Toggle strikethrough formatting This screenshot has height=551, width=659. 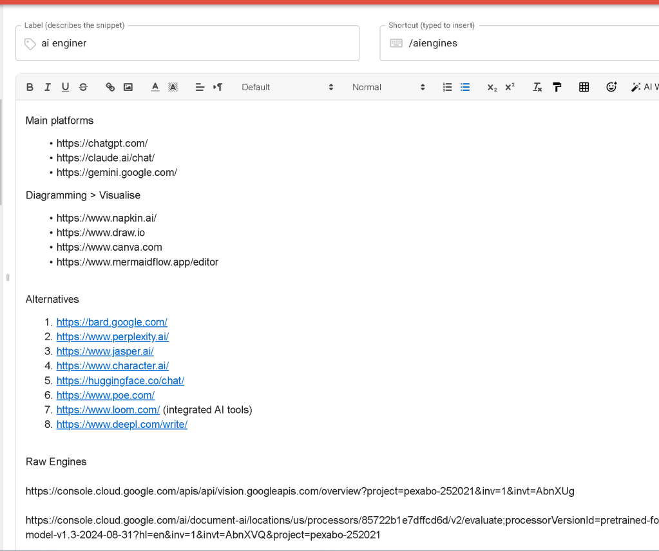(83, 87)
